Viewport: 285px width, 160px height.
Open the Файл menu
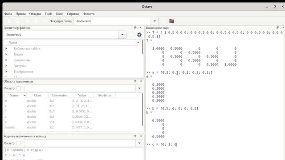point(8,14)
